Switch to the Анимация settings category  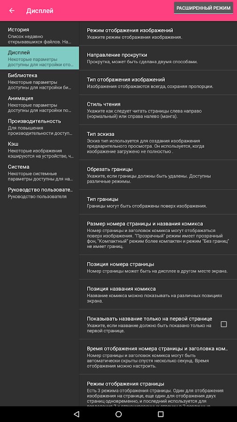pos(39,104)
